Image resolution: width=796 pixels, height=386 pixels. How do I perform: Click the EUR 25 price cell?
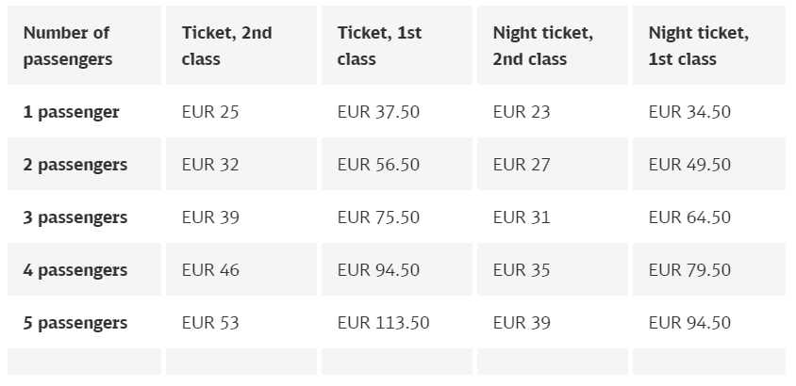coord(210,112)
